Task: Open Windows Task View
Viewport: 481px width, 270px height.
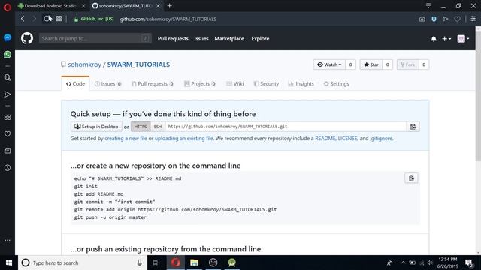Action: coord(156,262)
